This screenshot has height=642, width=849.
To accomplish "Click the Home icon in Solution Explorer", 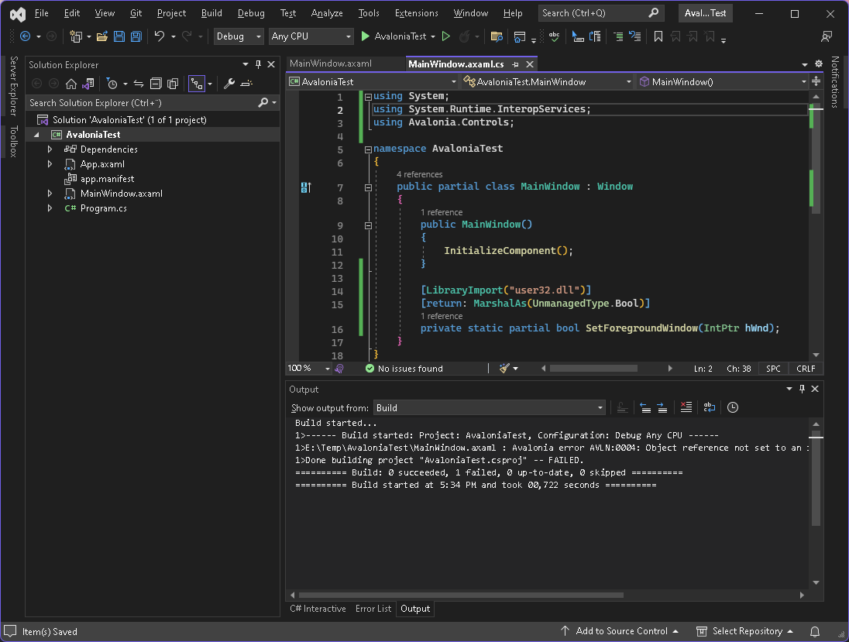I will point(71,84).
